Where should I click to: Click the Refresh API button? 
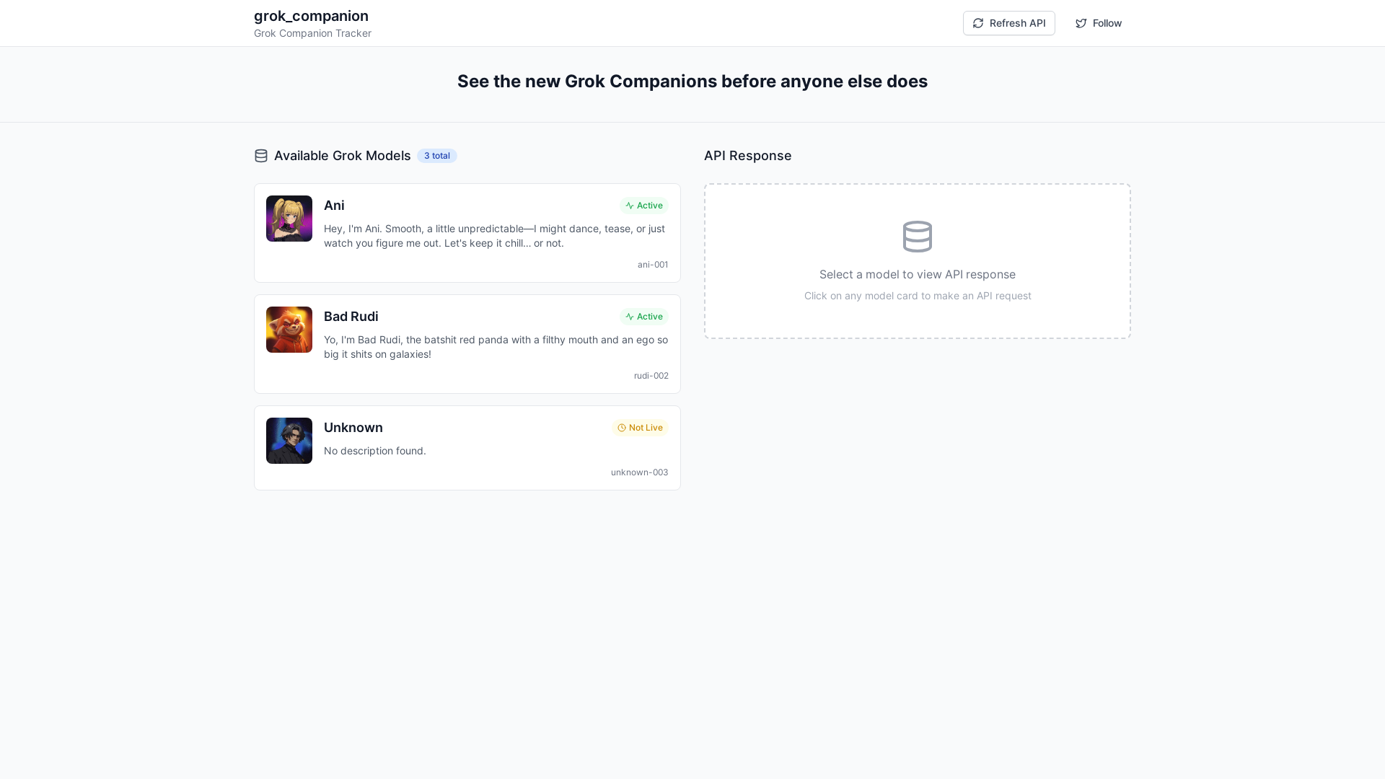[1008, 23]
